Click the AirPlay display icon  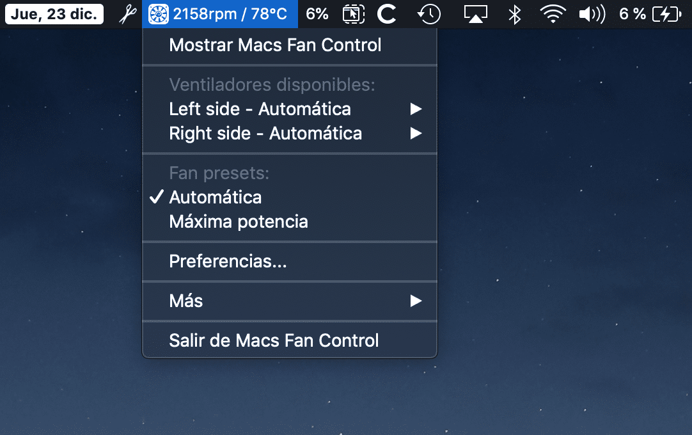[x=475, y=14]
